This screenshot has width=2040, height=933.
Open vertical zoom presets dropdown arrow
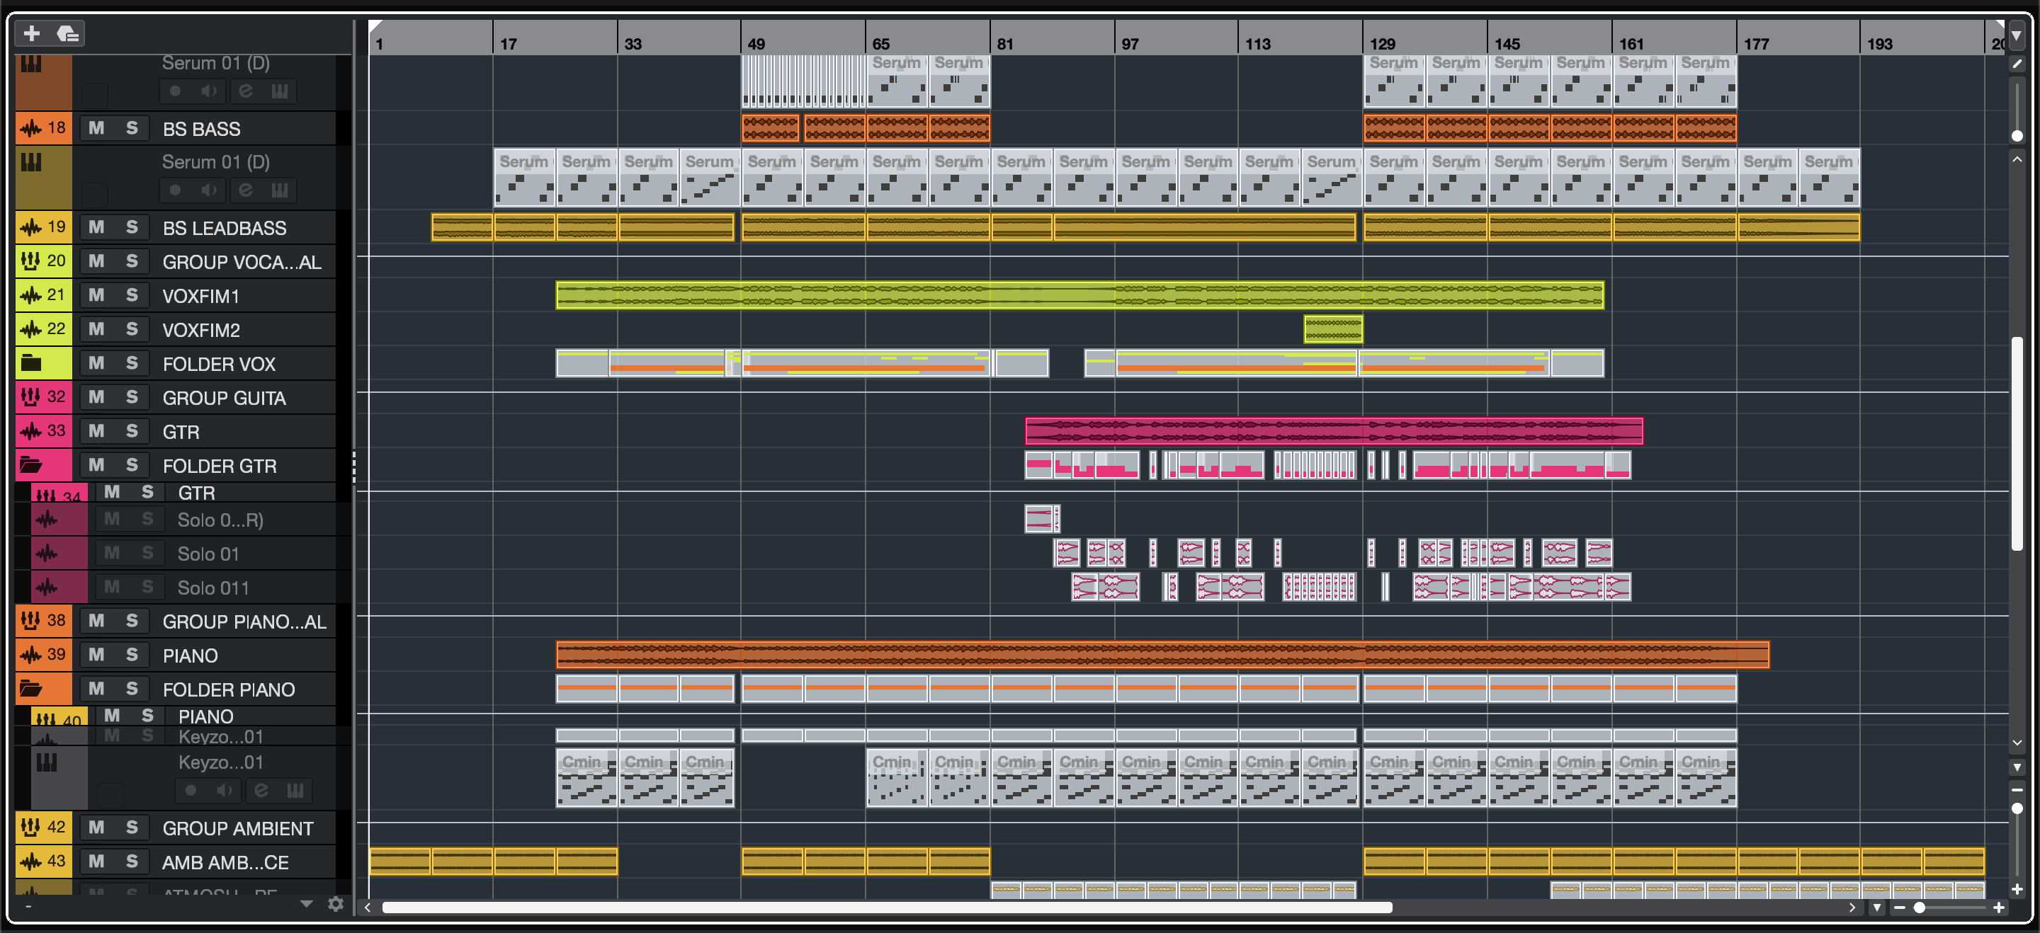pyautogui.click(x=2017, y=767)
